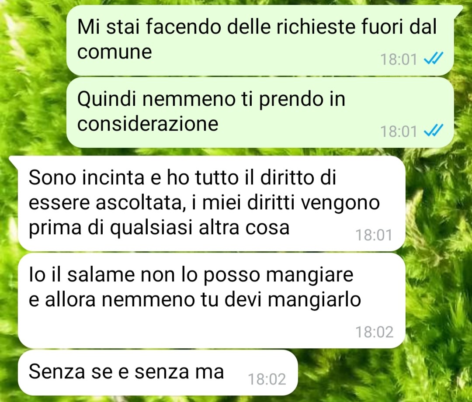
Task: Click the 18:01 timestamp on the 'considerazione' message
Action: tap(399, 131)
